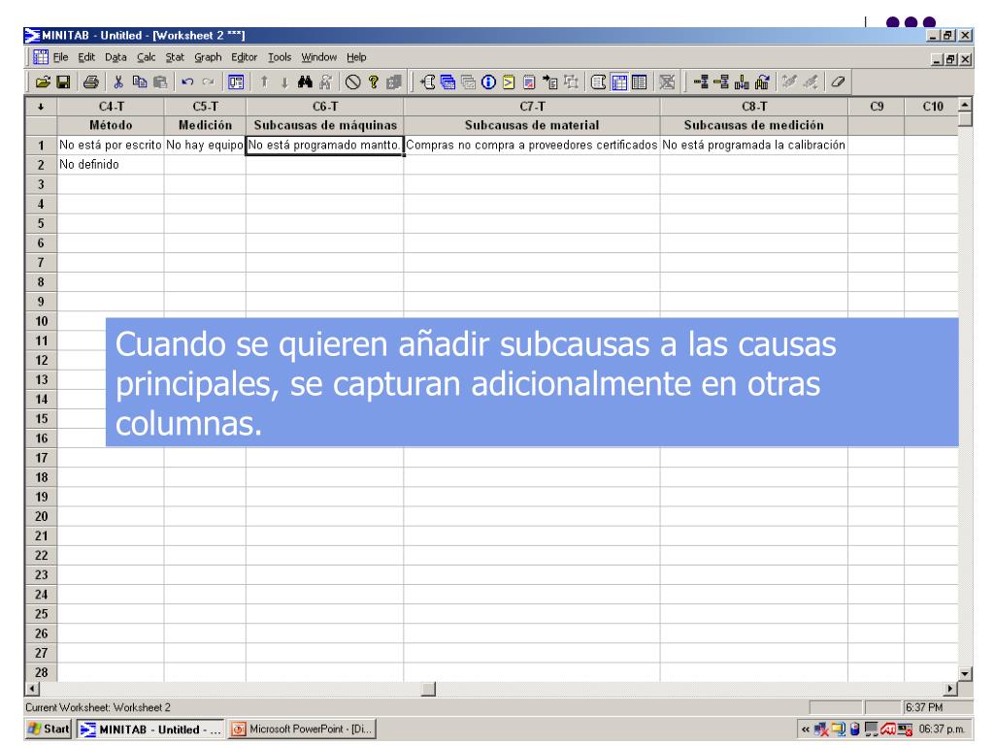Screen dimensions: 994x745
Task: Click horizontal scrollbar left arrow
Action: tap(32, 689)
